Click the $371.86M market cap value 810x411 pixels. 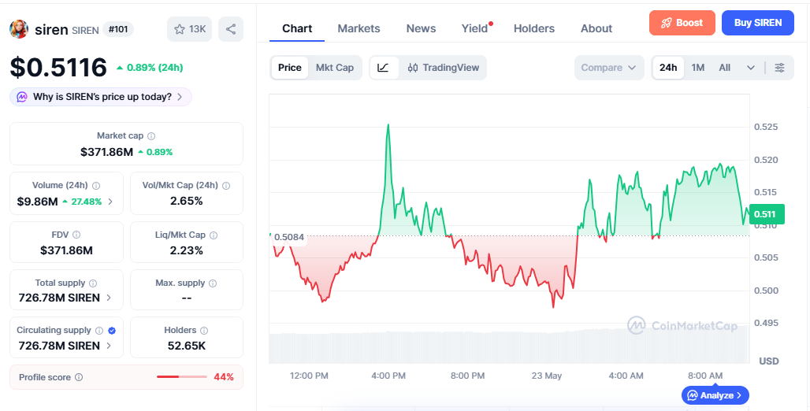(x=106, y=152)
